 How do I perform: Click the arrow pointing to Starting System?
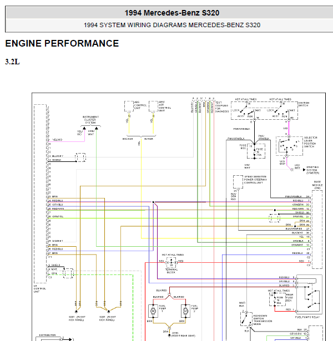(304, 170)
